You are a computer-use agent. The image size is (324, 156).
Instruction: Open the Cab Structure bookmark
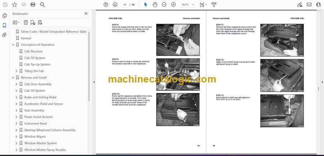[x=33, y=51]
